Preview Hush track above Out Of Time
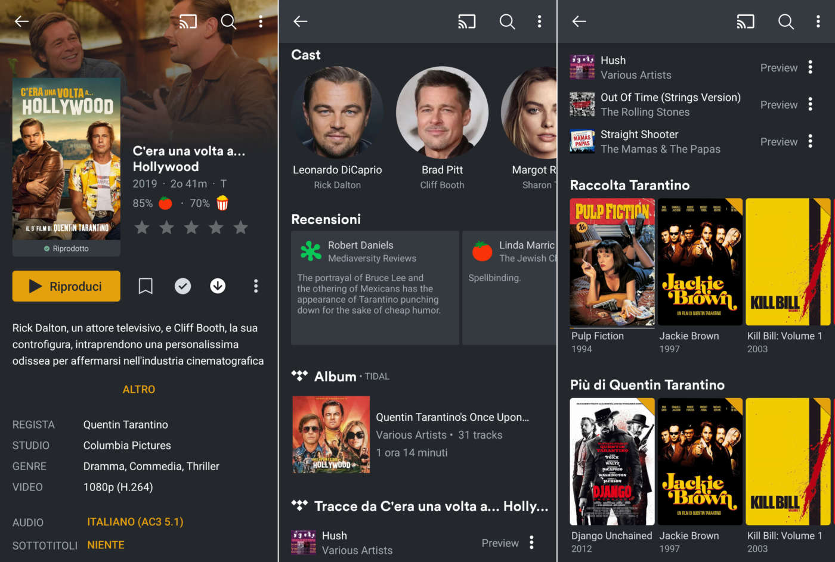Screen dimensions: 835x562 click(x=778, y=68)
